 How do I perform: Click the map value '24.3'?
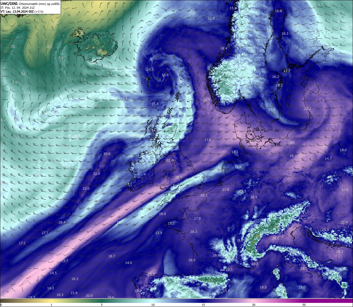pyautogui.click(x=339, y=252)
